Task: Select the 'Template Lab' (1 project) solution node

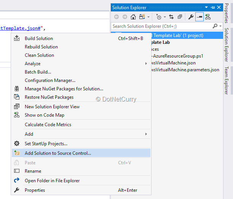Action: coord(187,35)
